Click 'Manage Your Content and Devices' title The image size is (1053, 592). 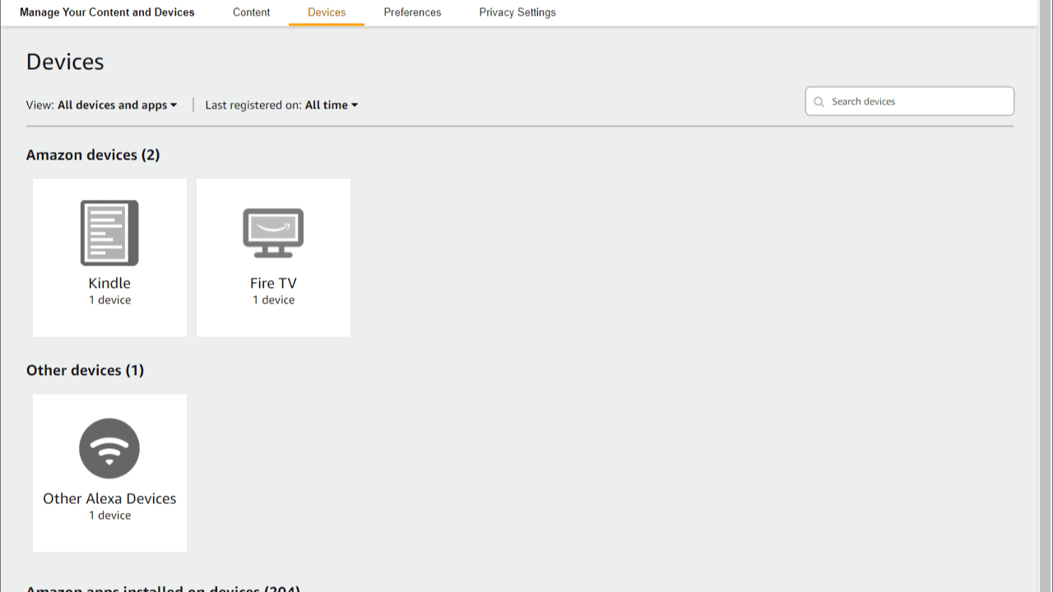(107, 12)
